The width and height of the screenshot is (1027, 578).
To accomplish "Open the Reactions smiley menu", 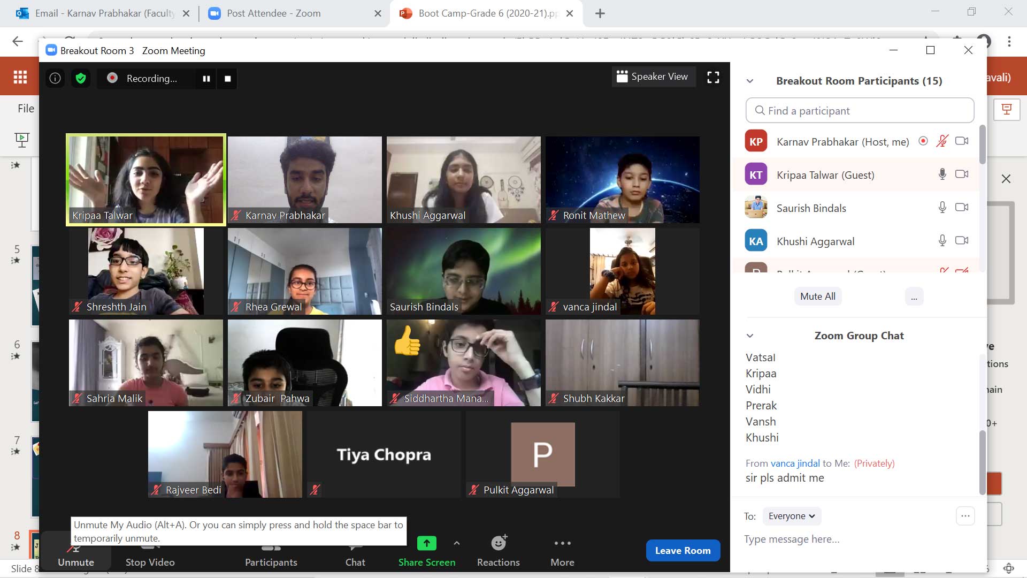I will (499, 543).
